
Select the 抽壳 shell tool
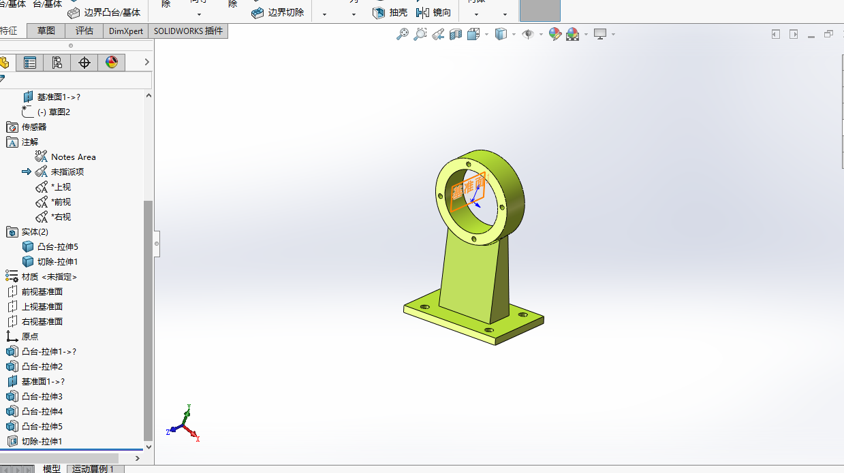[390, 12]
